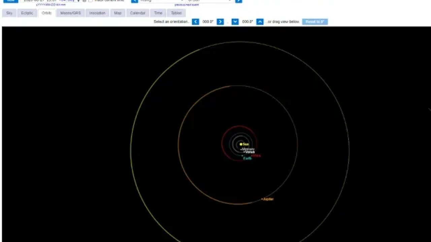Open the Map tab
Viewport: 431px width, 242px height.
tap(118, 13)
